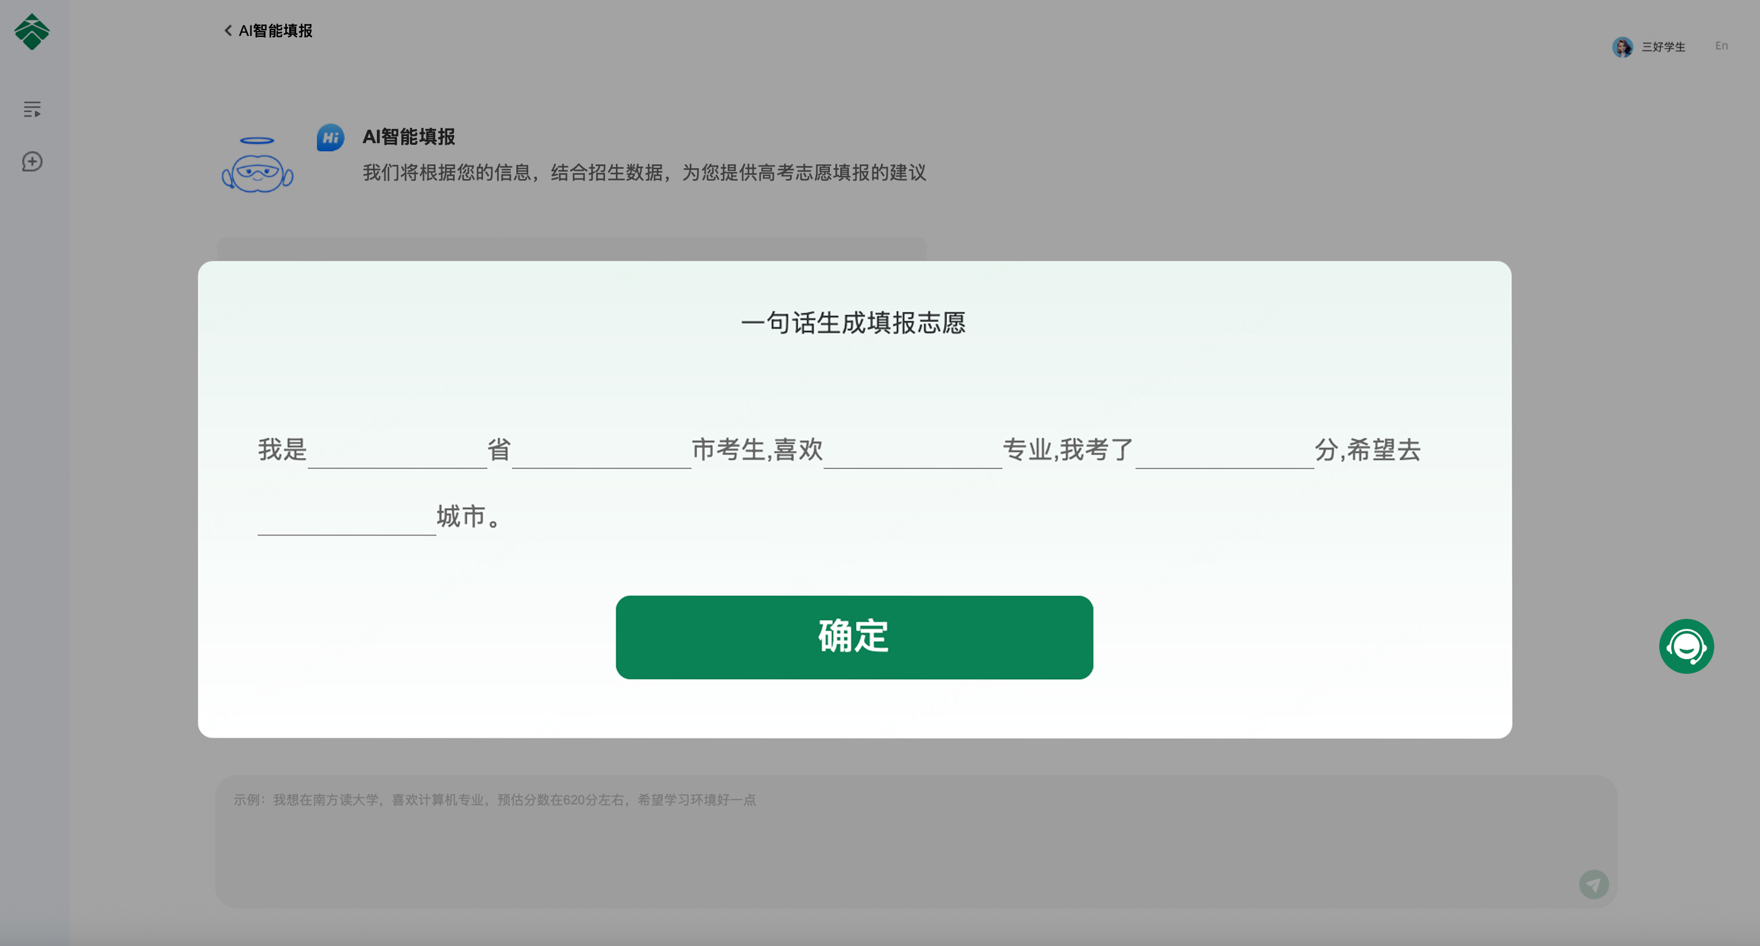Click the paper-plane send icon
Screen dimensions: 1760x946
click(x=1593, y=884)
